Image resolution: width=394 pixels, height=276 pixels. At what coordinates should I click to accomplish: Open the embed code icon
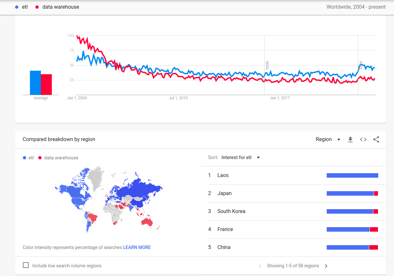coord(363,139)
